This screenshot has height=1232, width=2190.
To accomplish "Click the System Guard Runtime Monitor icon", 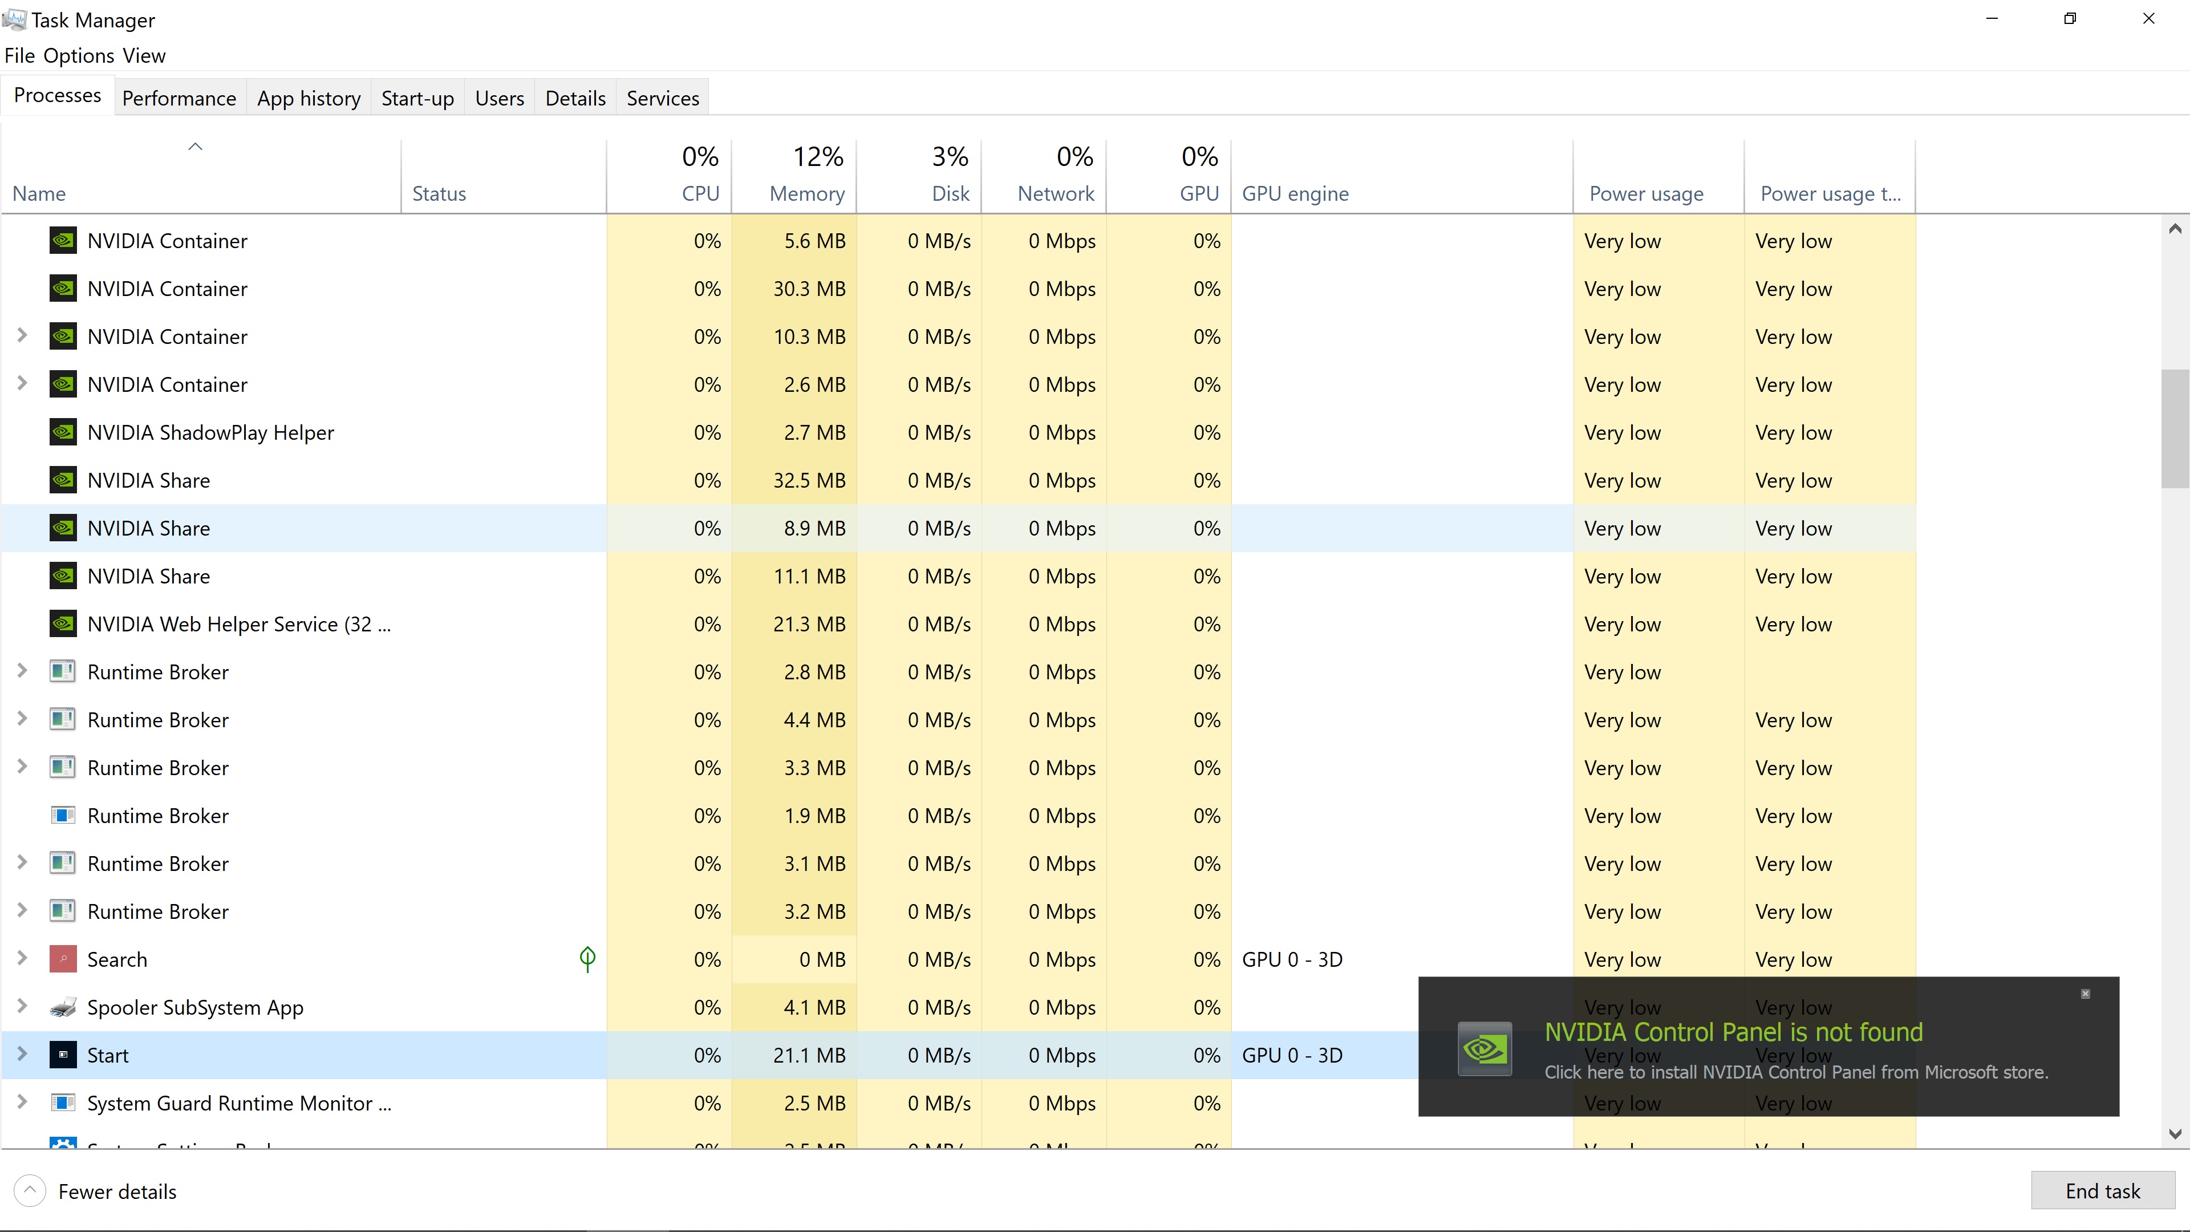I will point(63,1103).
